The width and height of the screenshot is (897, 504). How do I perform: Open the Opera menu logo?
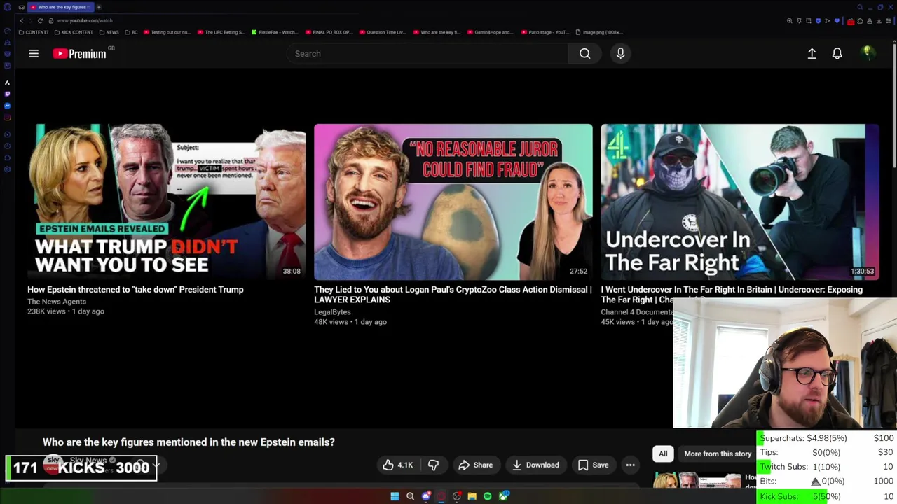tap(7, 7)
